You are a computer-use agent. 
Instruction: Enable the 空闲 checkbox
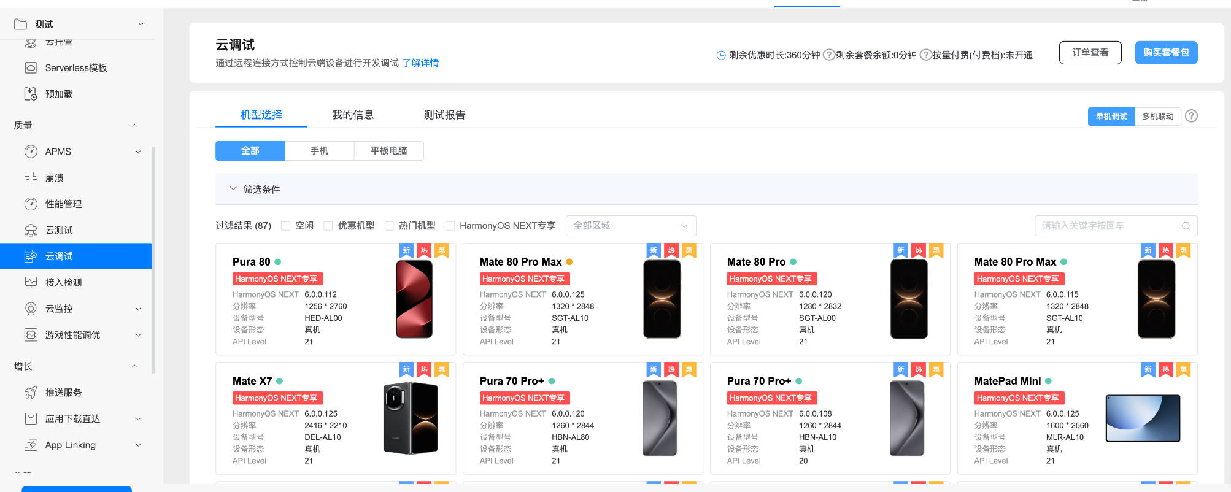pyautogui.click(x=285, y=226)
